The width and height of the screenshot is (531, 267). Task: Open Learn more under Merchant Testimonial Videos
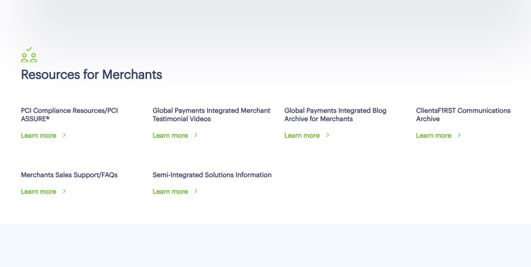click(170, 135)
